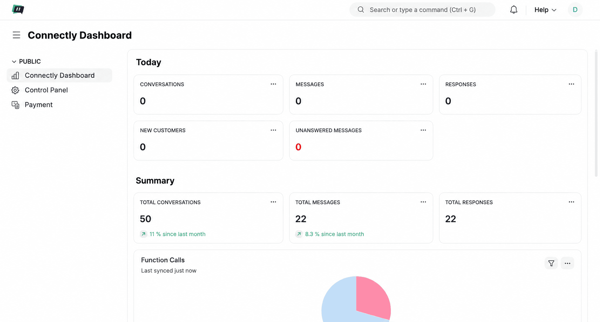Open options menu on Total Messages card

(x=423, y=202)
